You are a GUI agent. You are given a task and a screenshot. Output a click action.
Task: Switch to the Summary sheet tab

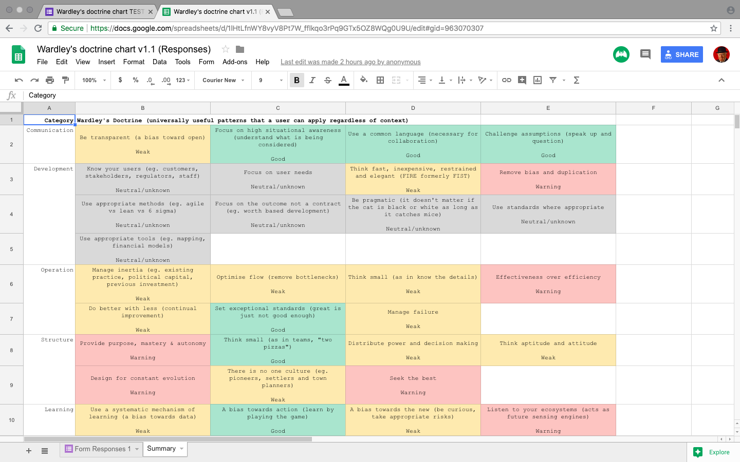tap(161, 449)
